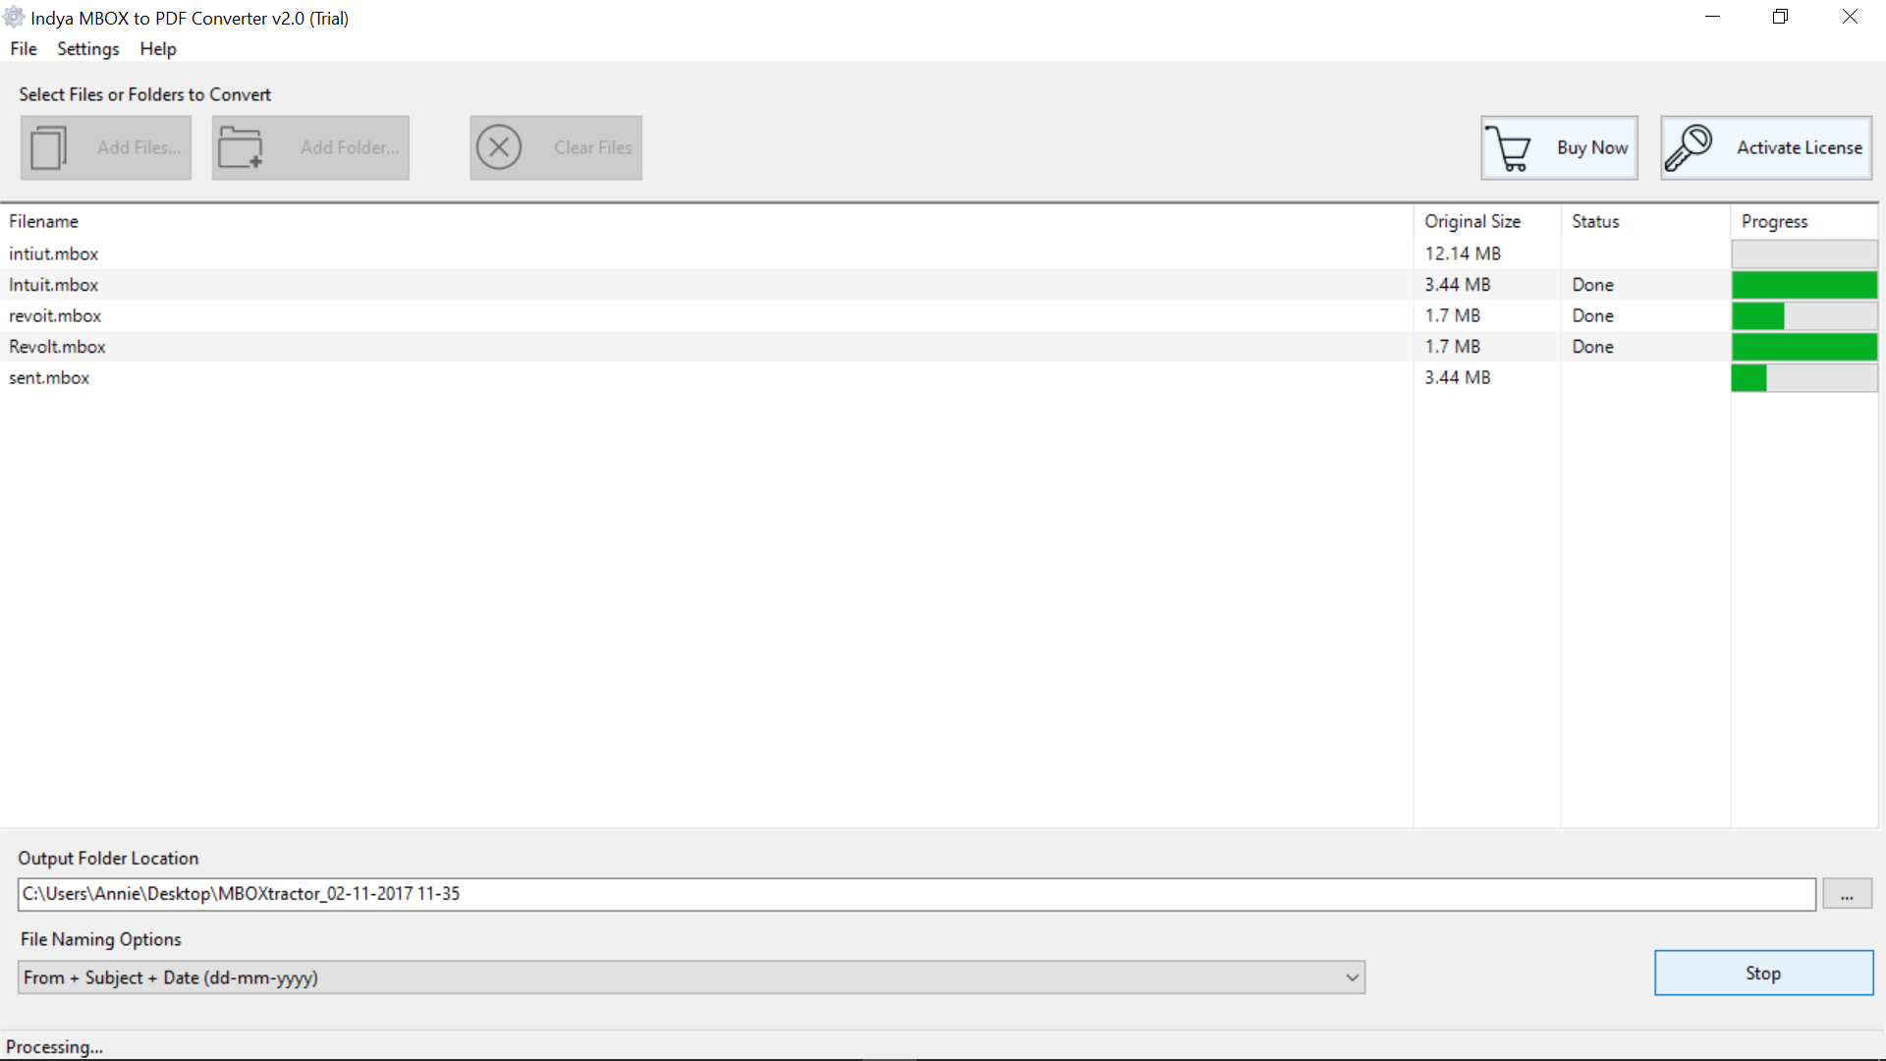Click the Stop button to halt processing
This screenshot has width=1886, height=1061.
click(1763, 972)
